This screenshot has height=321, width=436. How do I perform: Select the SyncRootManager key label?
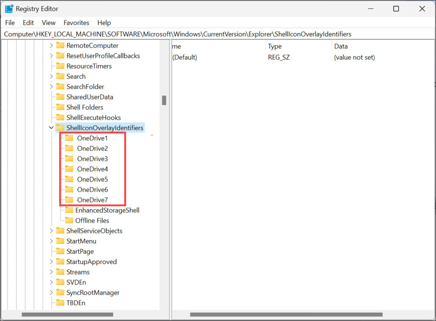tap(93, 292)
